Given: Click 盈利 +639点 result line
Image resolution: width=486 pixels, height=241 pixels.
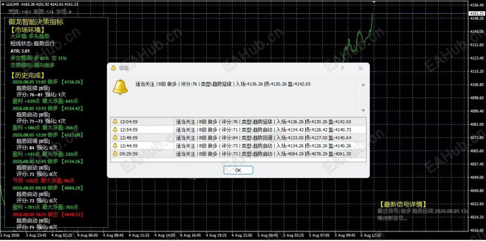Looking at the screenshot, I should [x=45, y=101].
